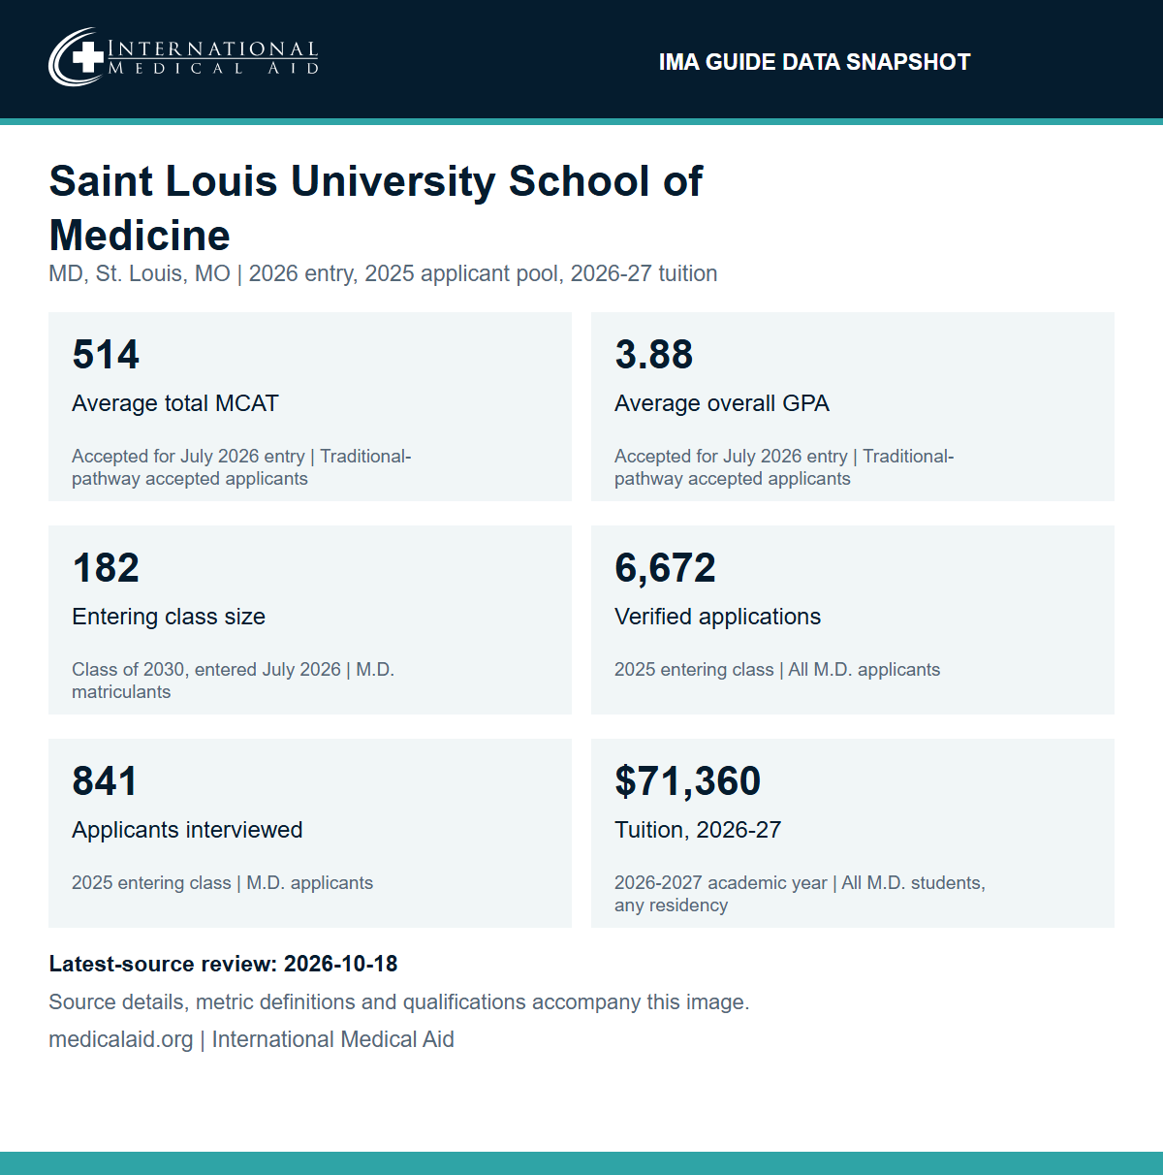Click the International Medical Aid logo icon
The height and width of the screenshot is (1175, 1163).
pos(77,57)
